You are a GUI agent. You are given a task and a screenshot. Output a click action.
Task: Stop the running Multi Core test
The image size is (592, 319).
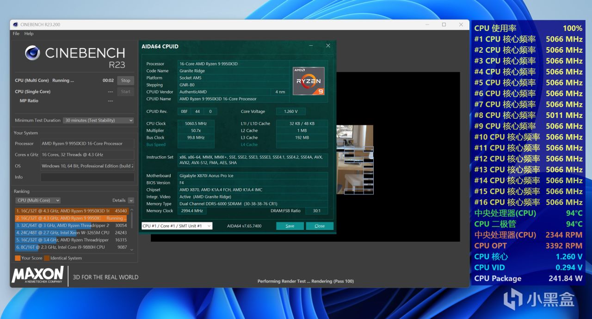click(125, 80)
